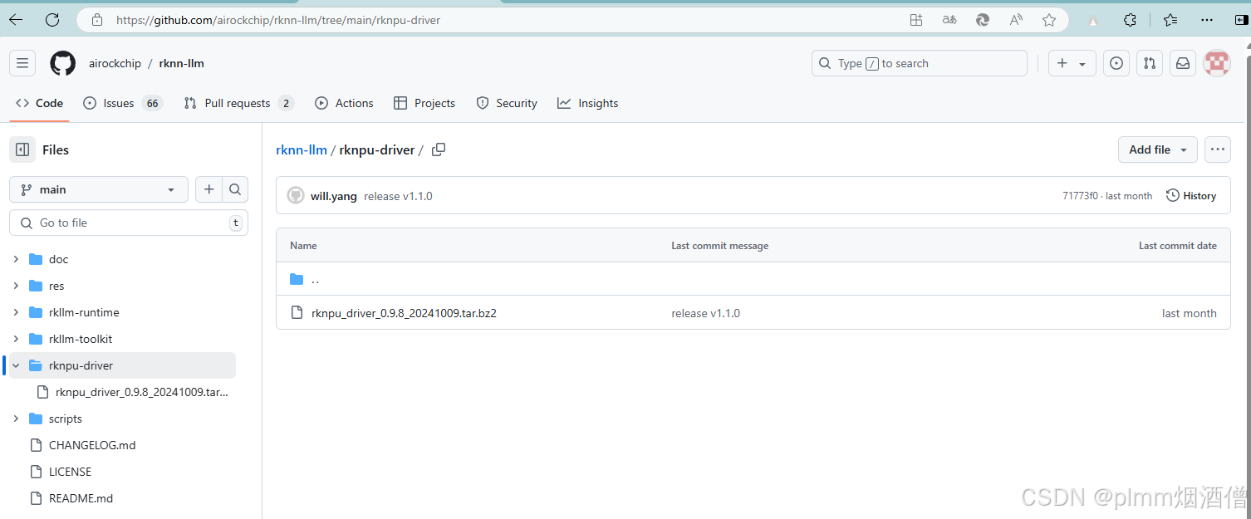
Task: Click parent directory folder icon
Action: [x=297, y=279]
